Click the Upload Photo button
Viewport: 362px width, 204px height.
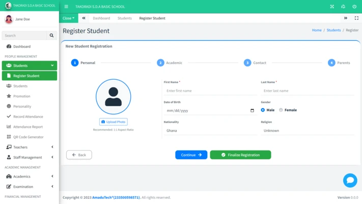click(x=114, y=122)
